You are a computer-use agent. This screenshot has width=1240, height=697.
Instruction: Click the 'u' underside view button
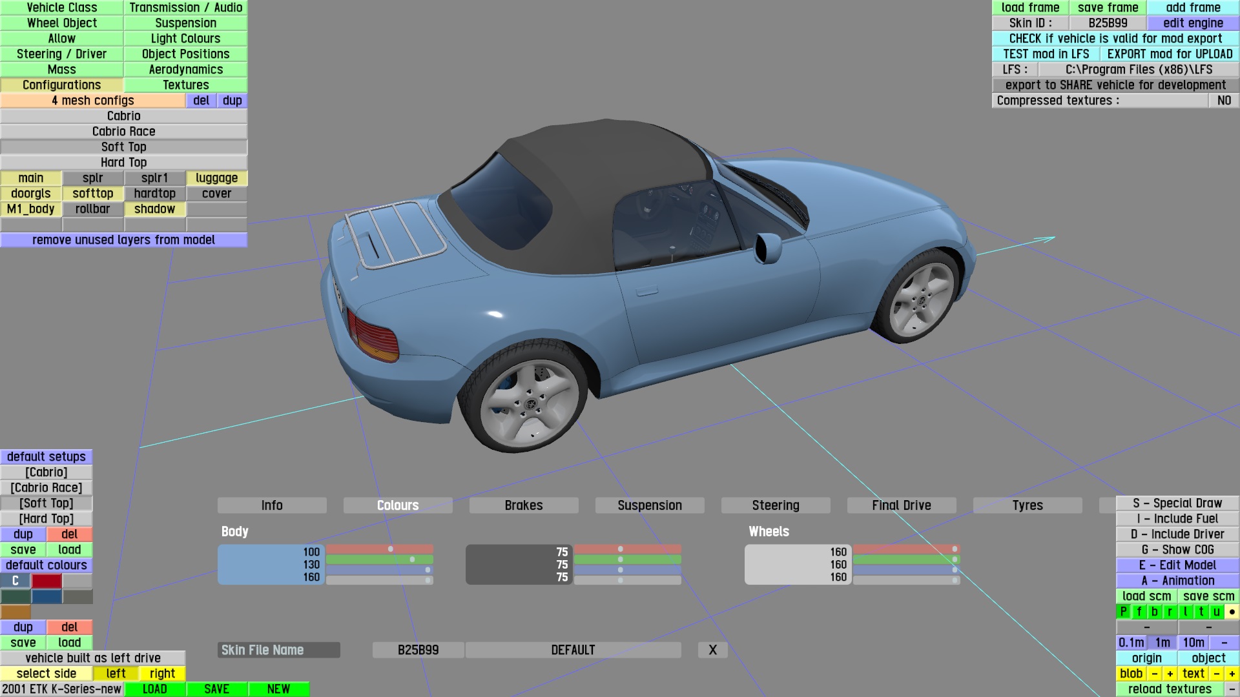1216,612
